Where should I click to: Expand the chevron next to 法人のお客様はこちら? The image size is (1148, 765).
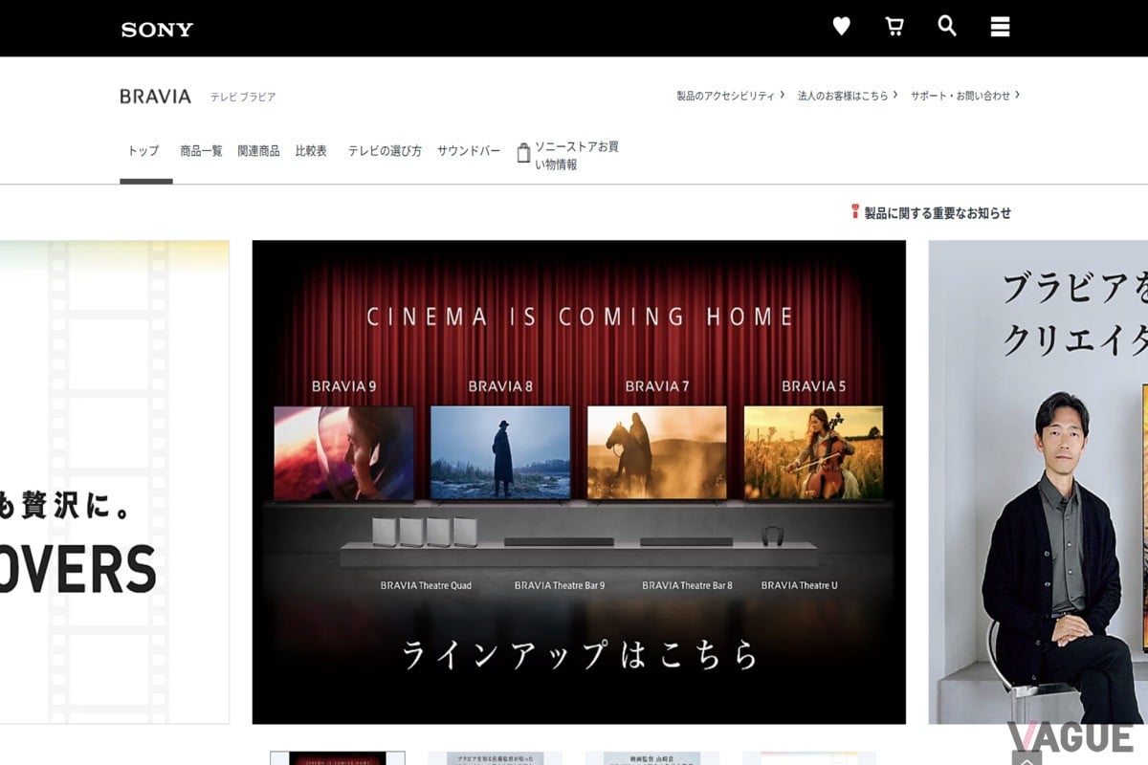point(895,96)
